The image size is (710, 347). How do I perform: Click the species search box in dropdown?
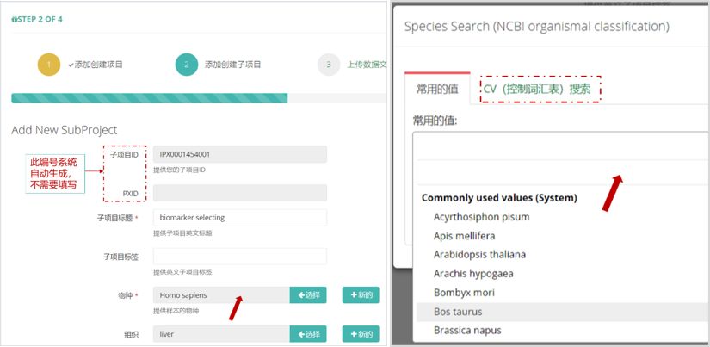(x=563, y=172)
